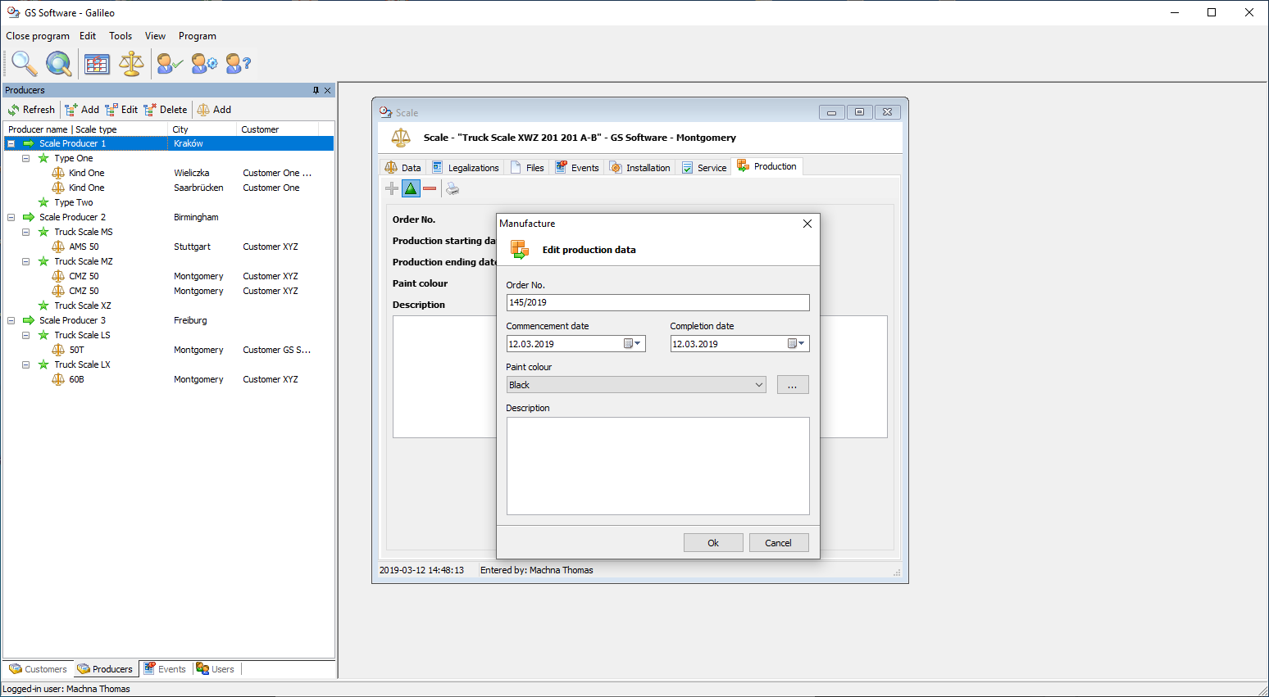Click the Order No. input field
The width and height of the screenshot is (1269, 697).
(657, 303)
